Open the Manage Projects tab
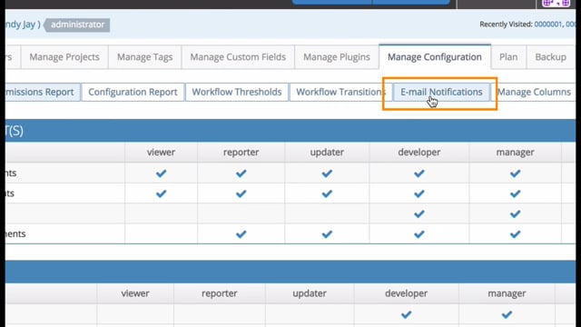Screen dimensions: 581x327 pos(64,57)
